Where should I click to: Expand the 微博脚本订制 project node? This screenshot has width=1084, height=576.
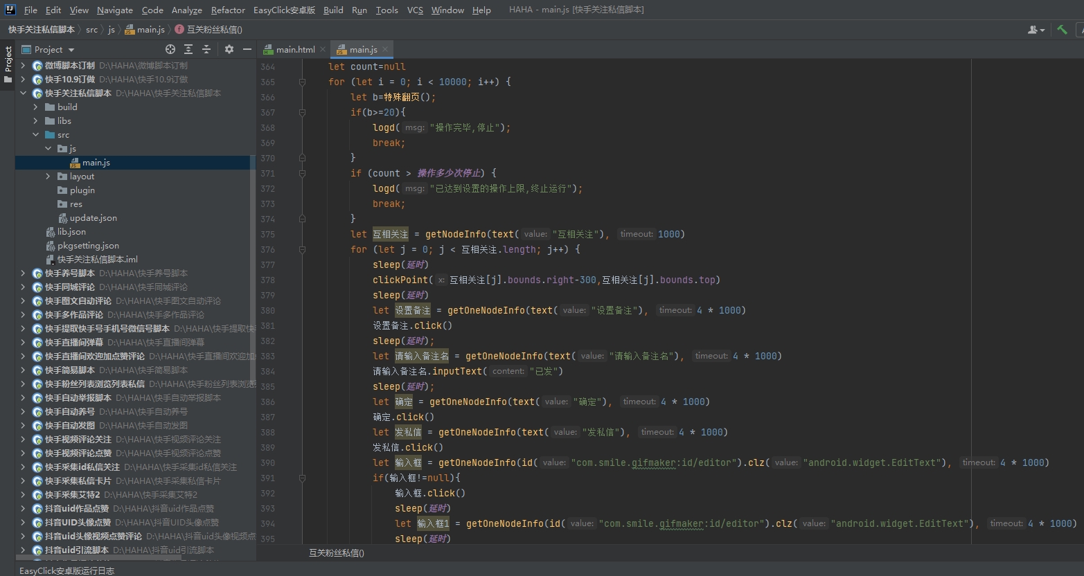(x=24, y=65)
